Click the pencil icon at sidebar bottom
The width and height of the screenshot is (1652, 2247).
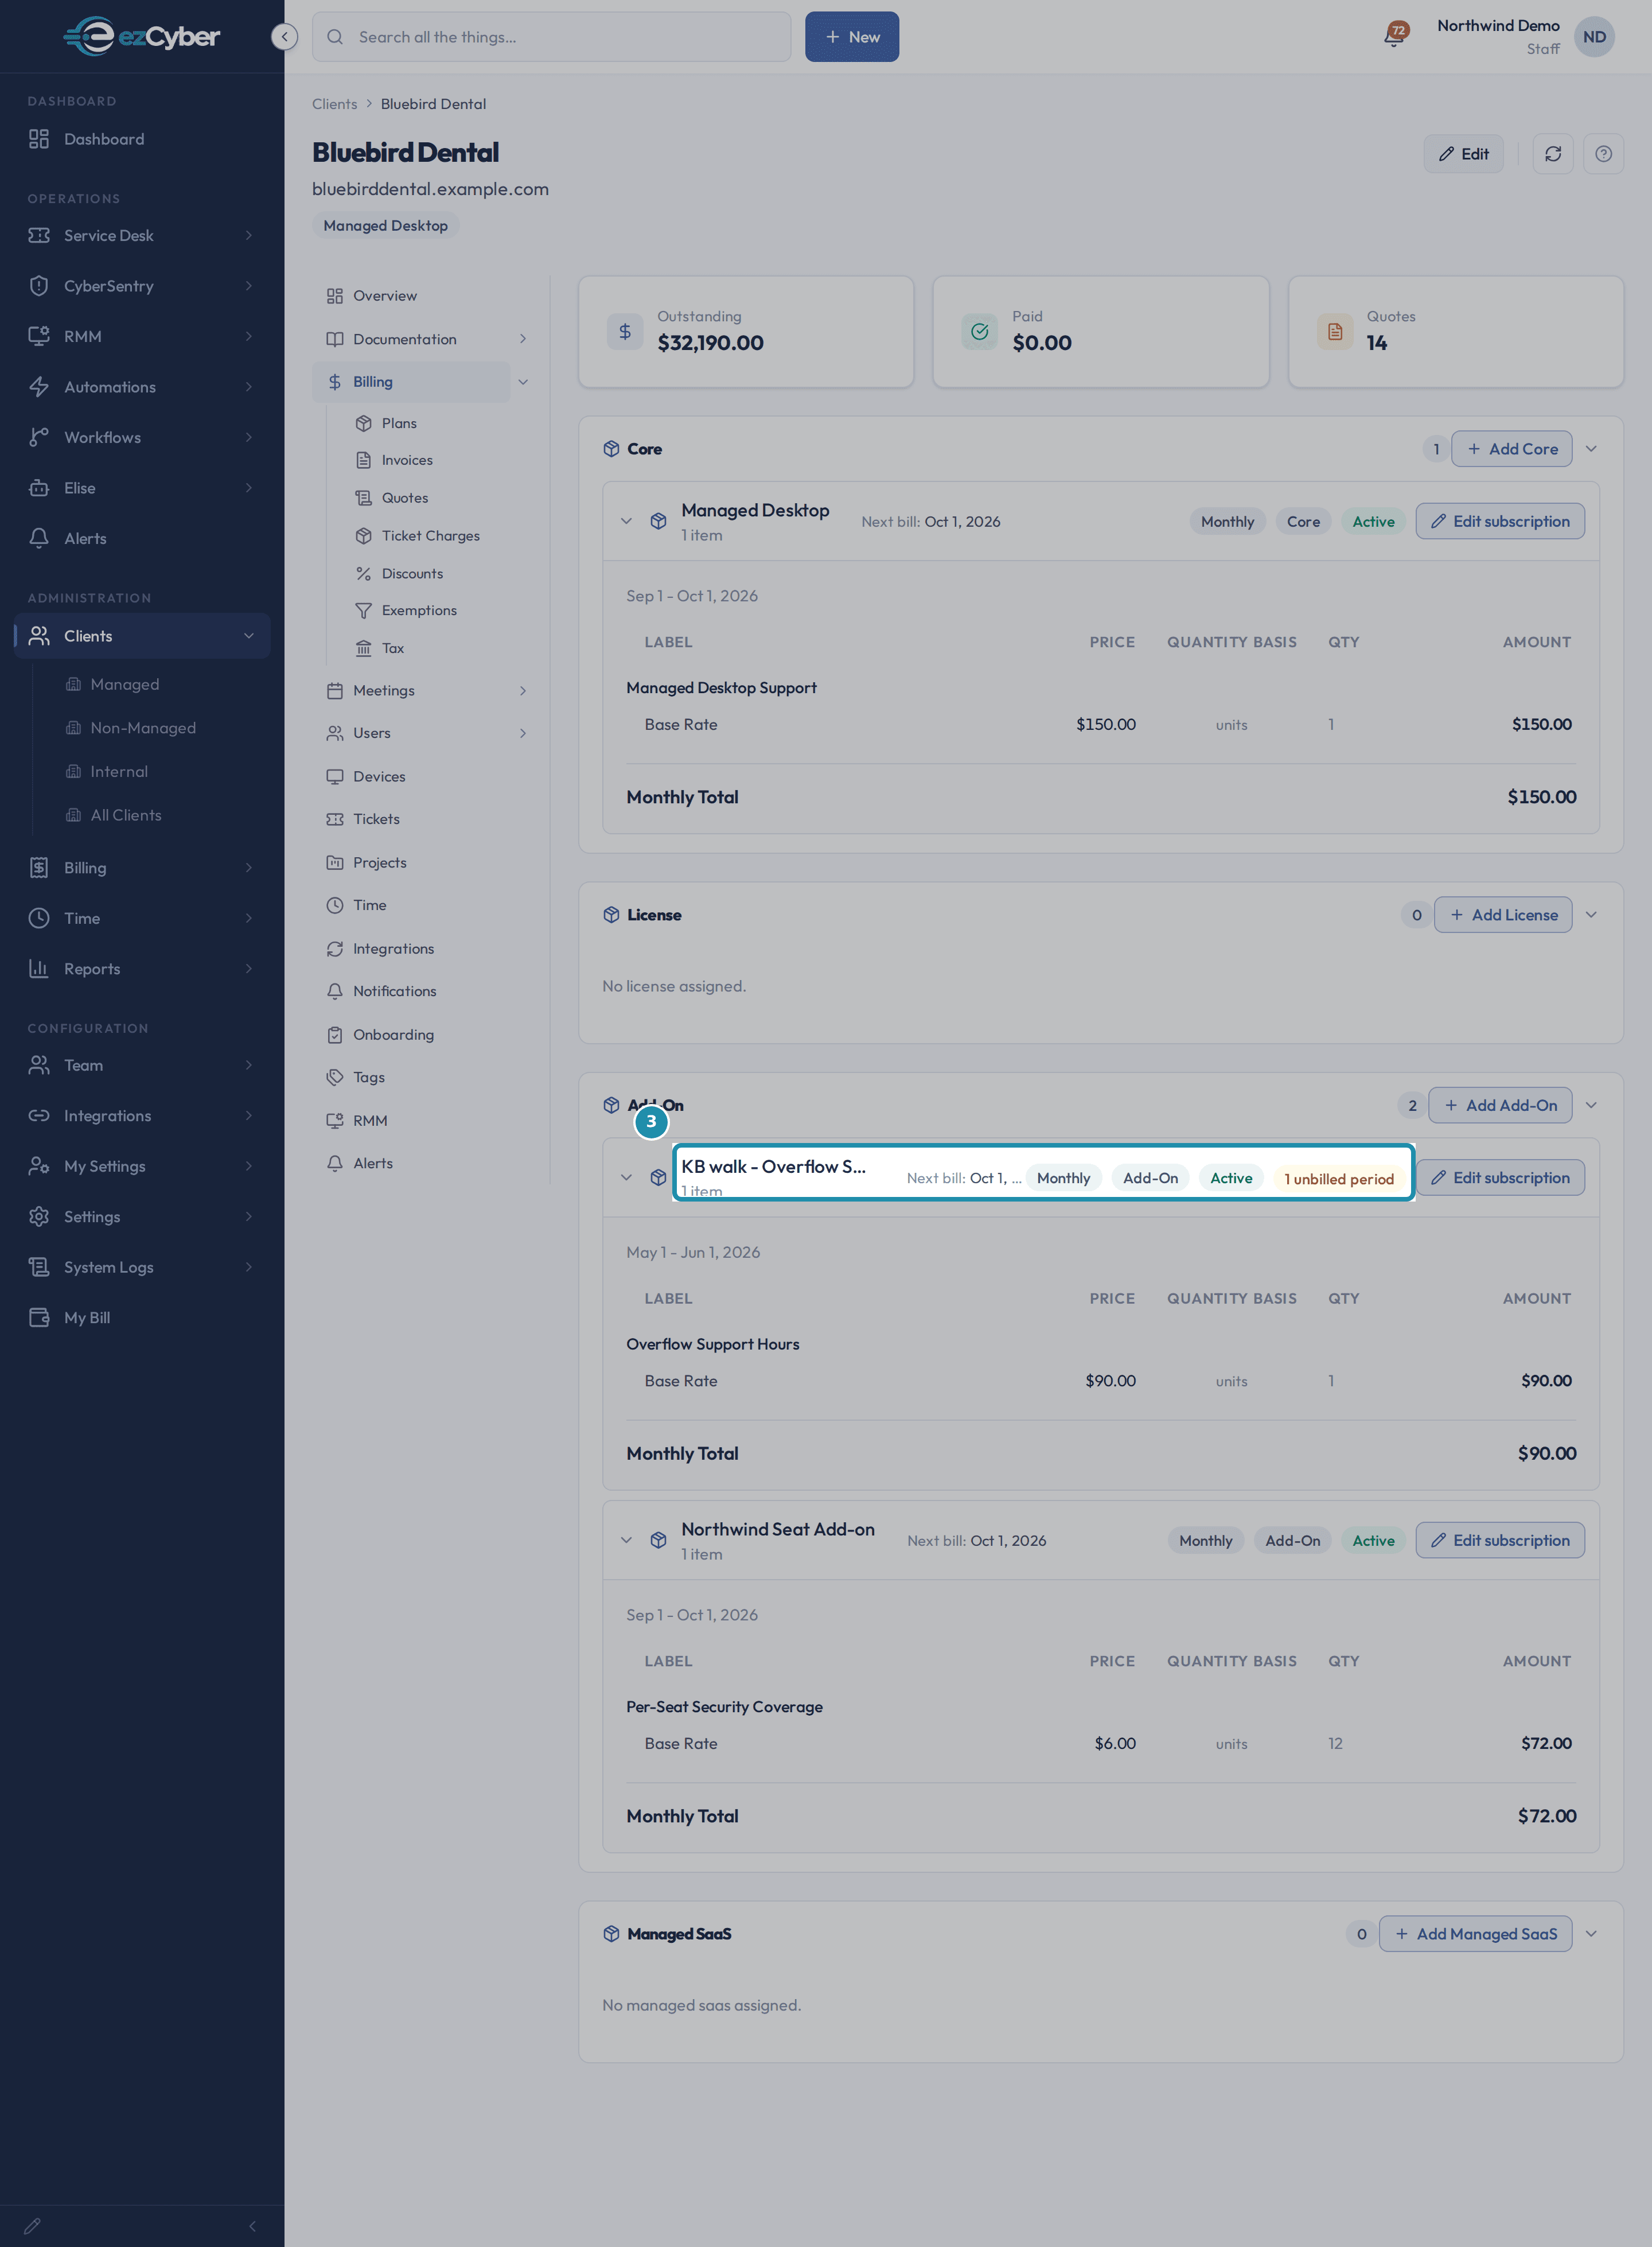32,2226
